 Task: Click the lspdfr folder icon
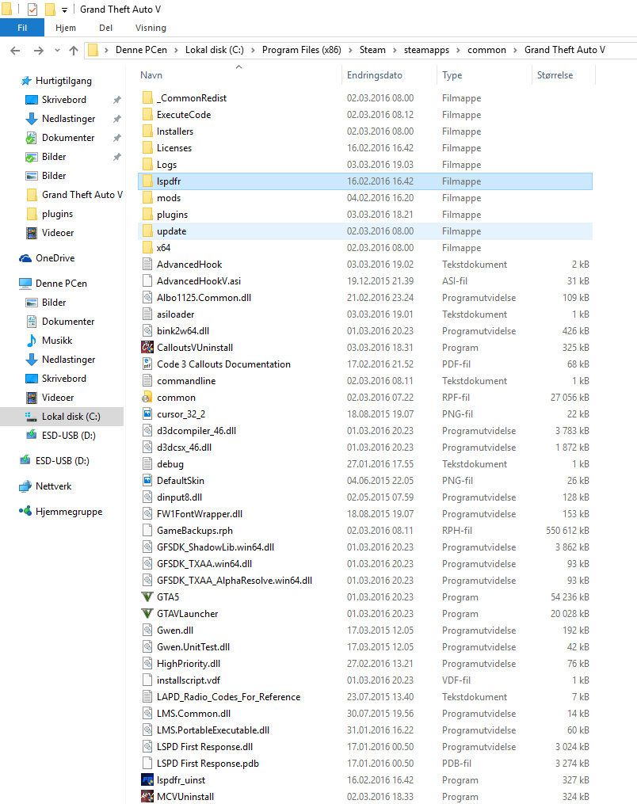(x=147, y=181)
